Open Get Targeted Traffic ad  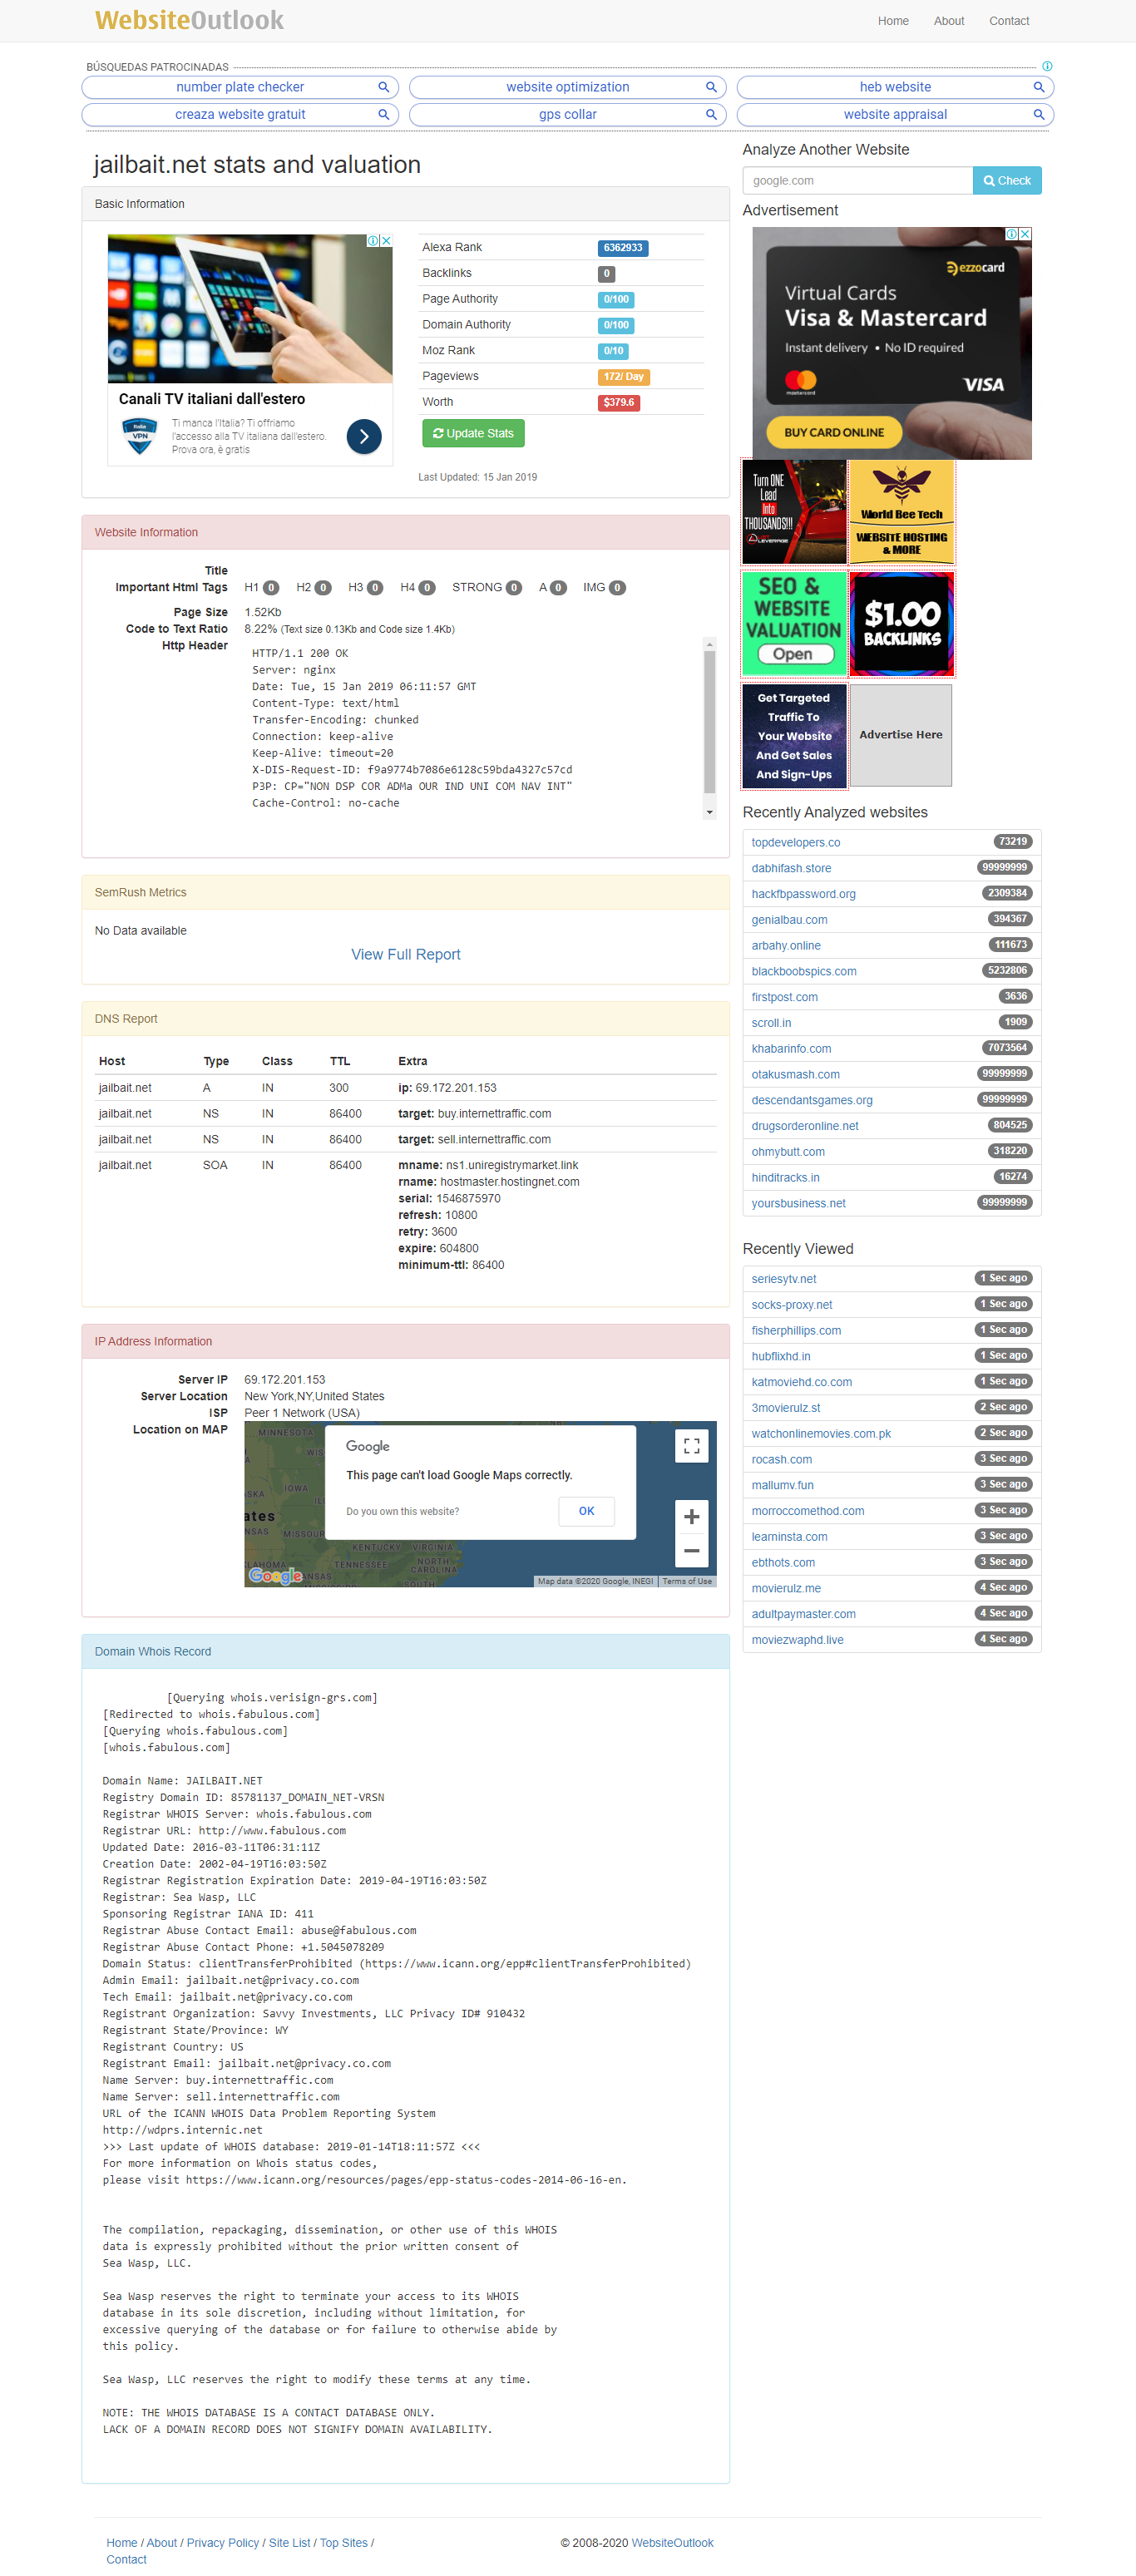(794, 736)
